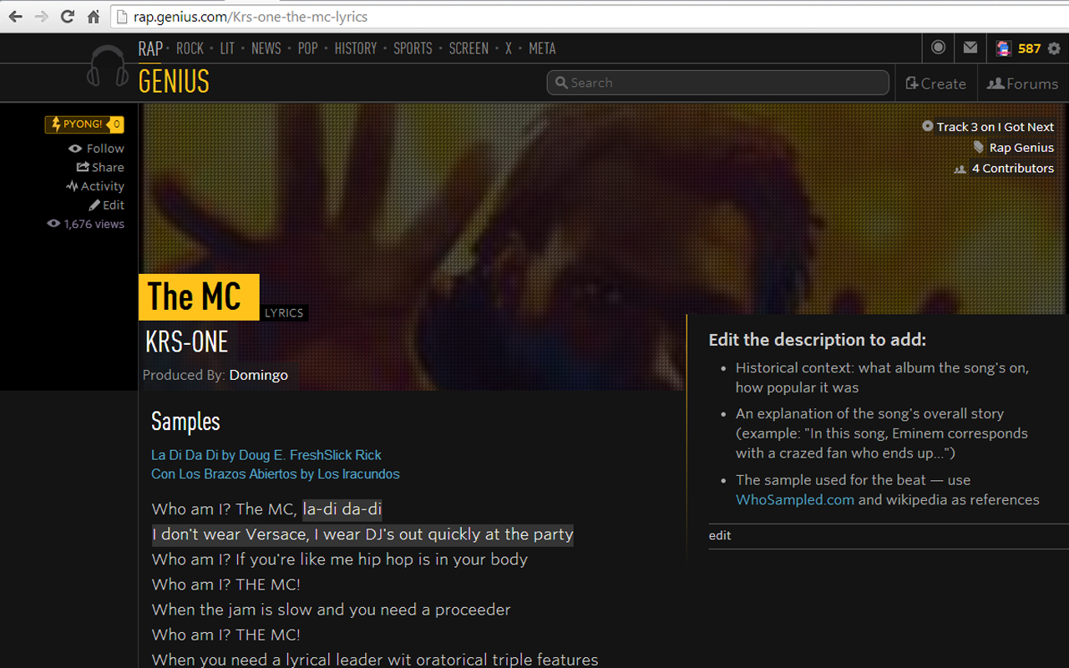Click the Share link

[x=100, y=167]
